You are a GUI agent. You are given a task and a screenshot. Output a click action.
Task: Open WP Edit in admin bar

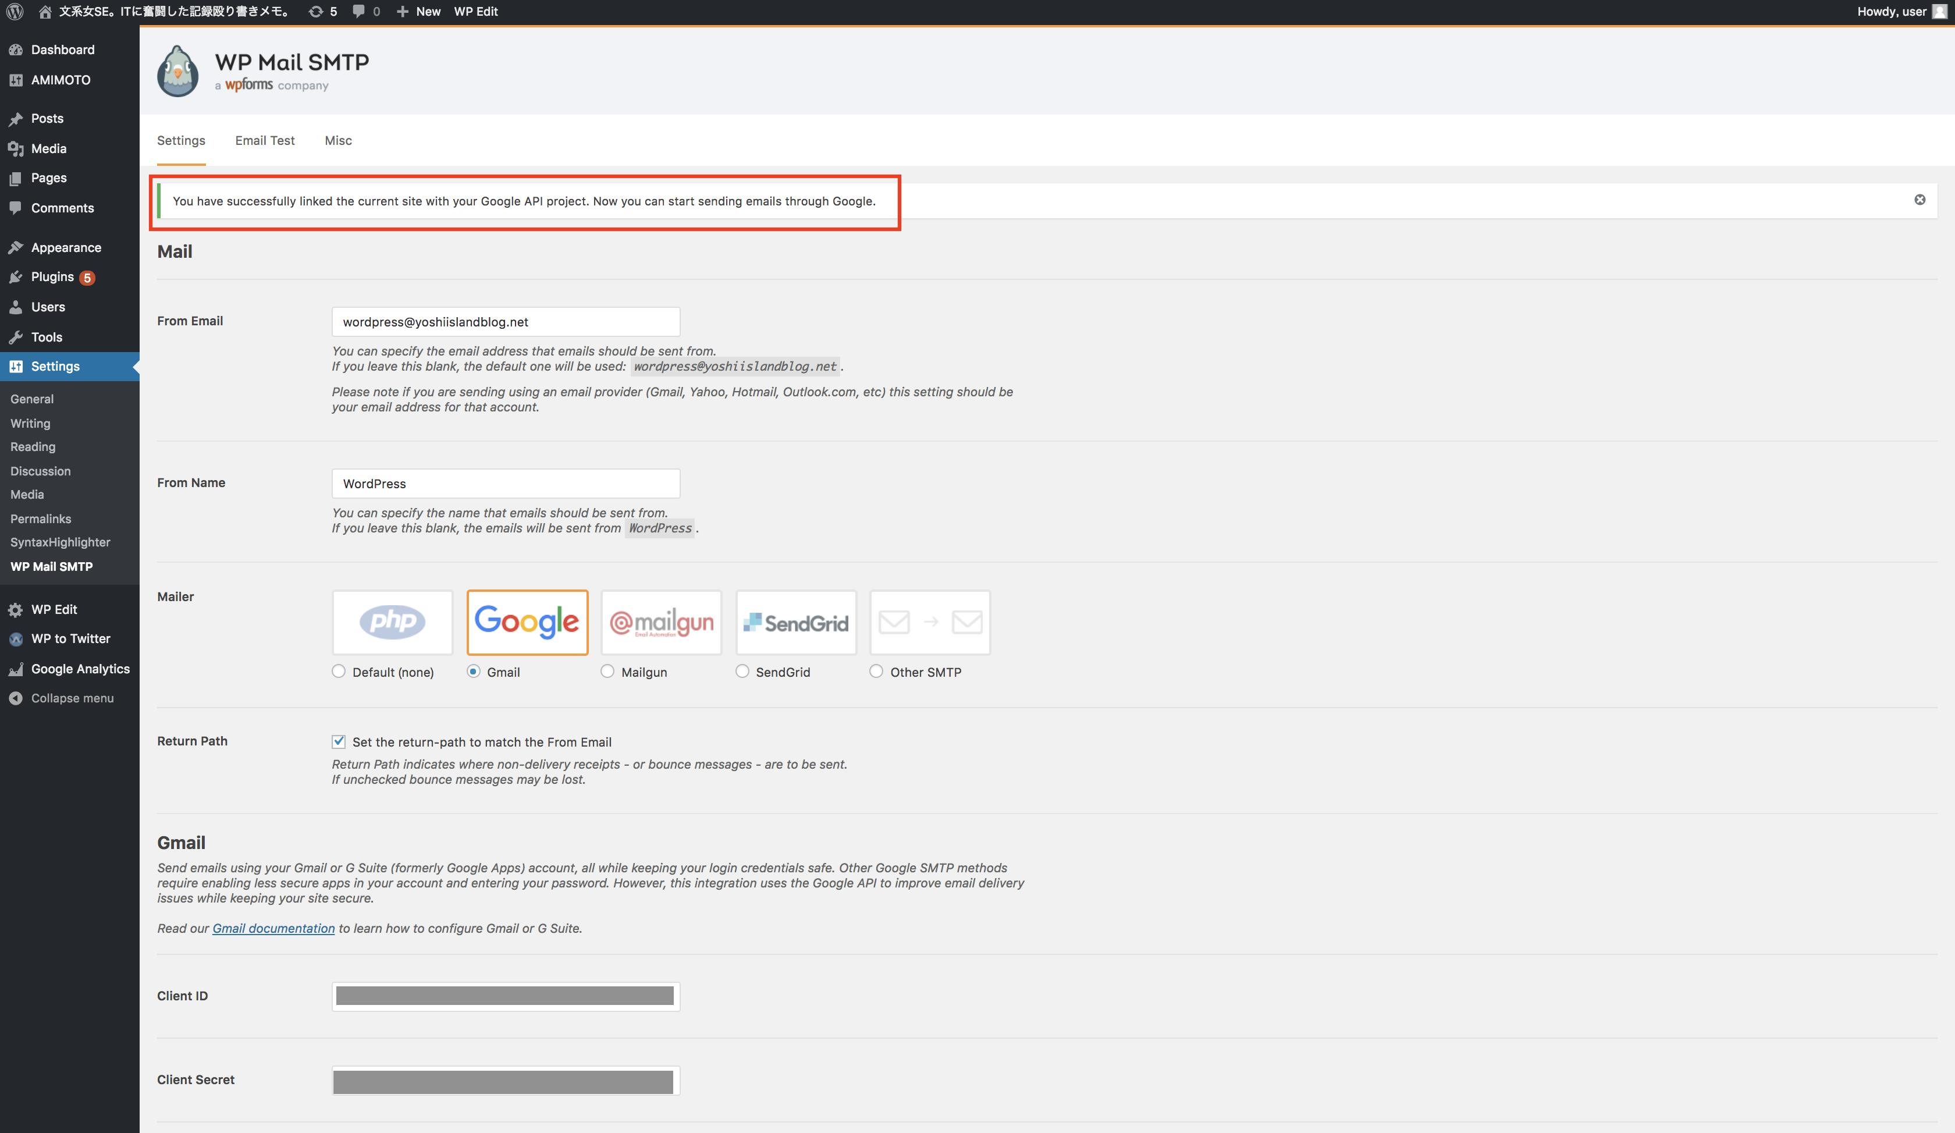pyautogui.click(x=475, y=12)
